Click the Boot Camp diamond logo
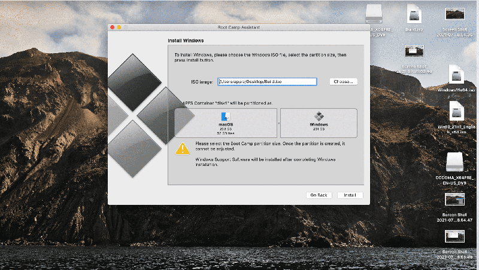 click(137, 113)
